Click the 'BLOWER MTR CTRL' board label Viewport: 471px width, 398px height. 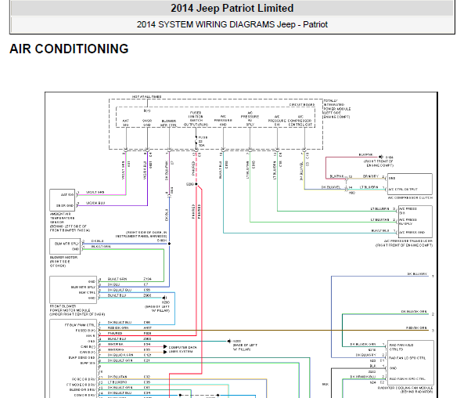(168, 123)
